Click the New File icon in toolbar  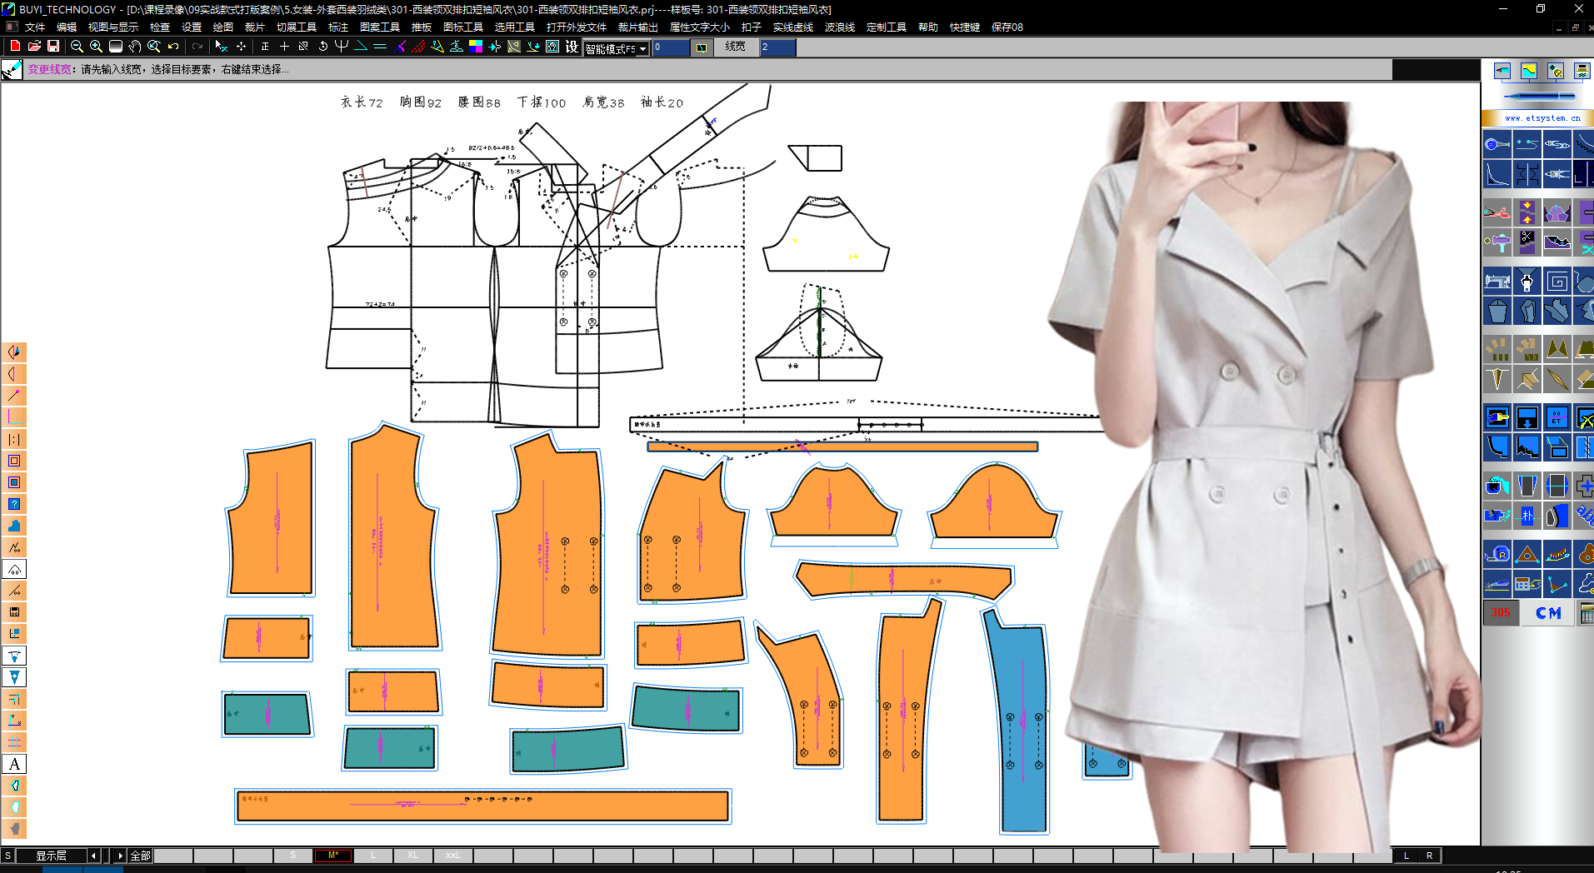15,47
